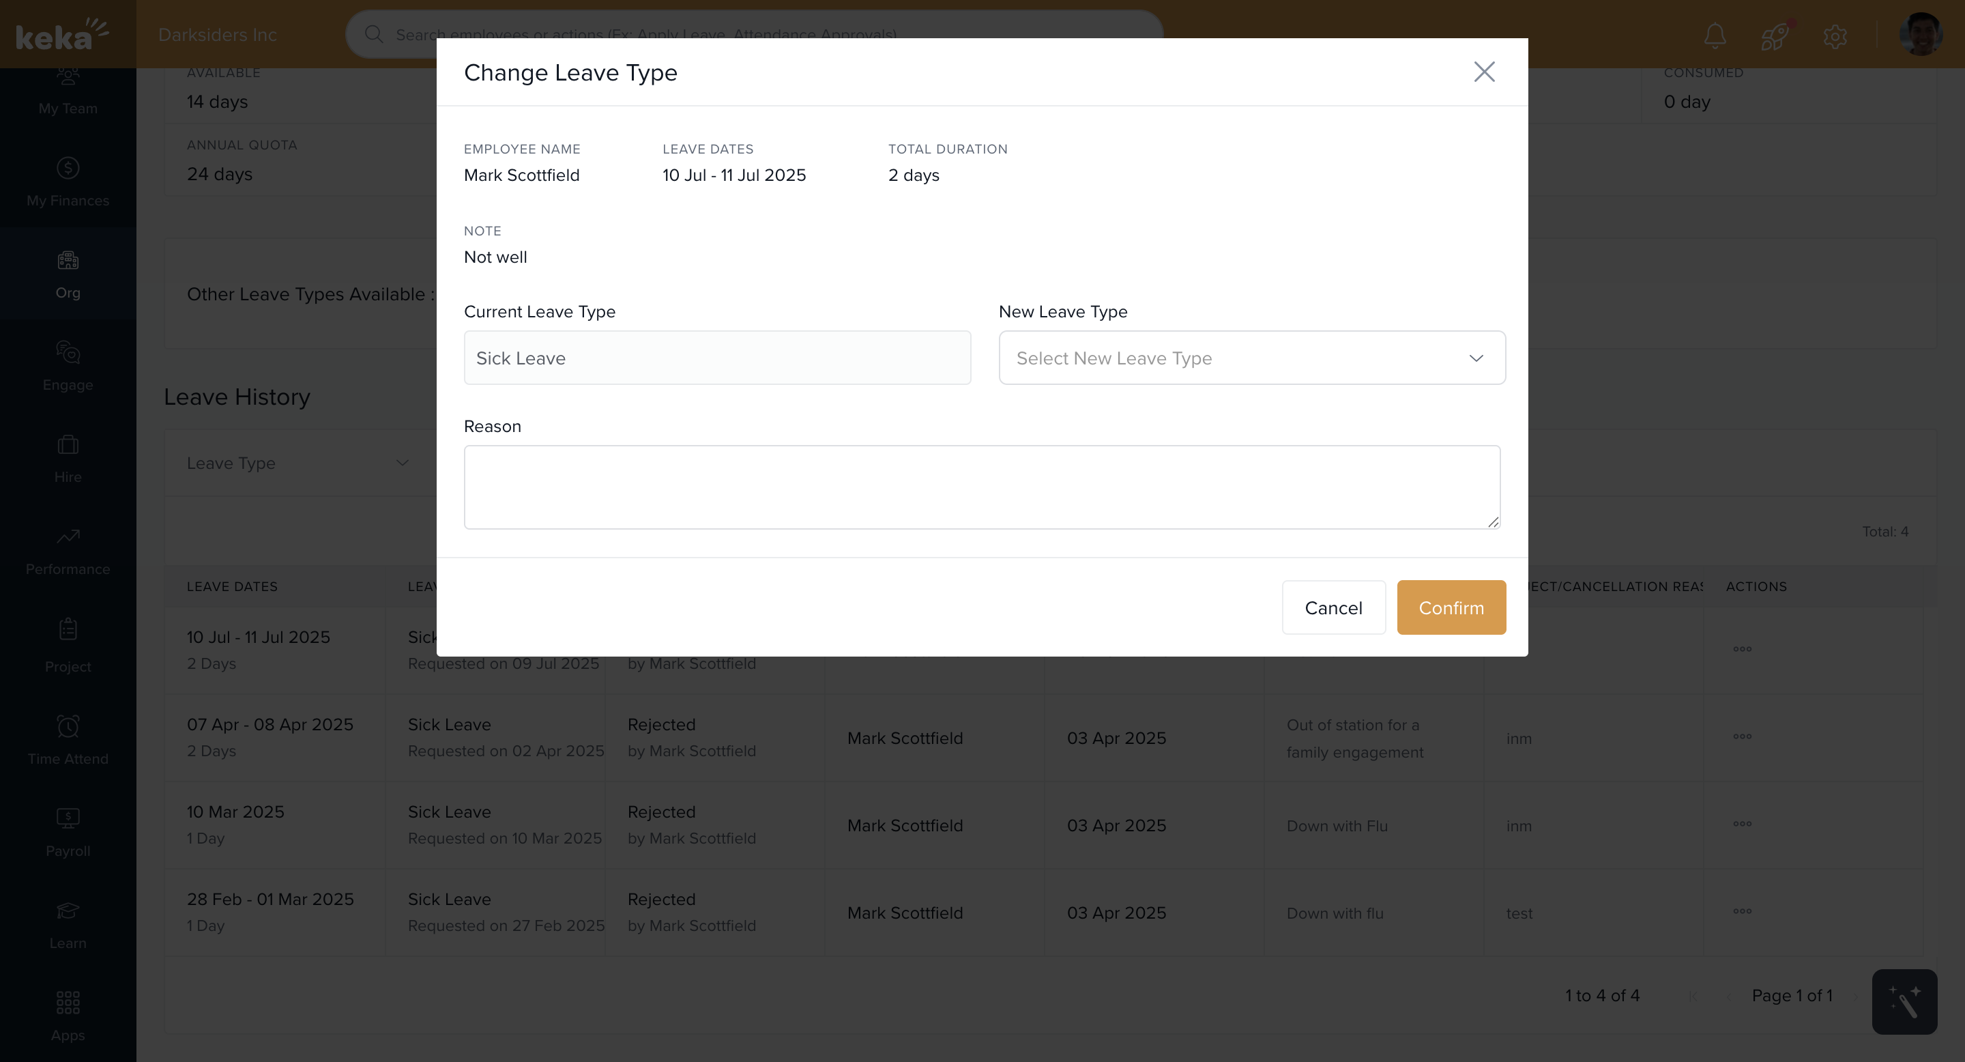Viewport: 1965px width, 1062px height.
Task: Click the rocket icon in header
Action: (1774, 35)
